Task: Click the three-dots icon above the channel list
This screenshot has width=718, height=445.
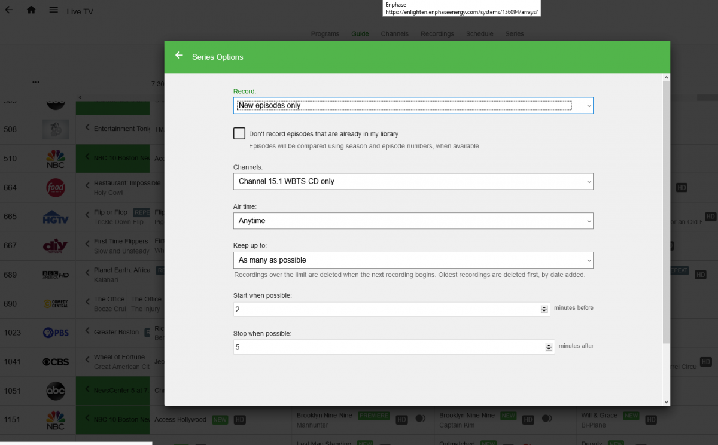Action: pyautogui.click(x=36, y=82)
